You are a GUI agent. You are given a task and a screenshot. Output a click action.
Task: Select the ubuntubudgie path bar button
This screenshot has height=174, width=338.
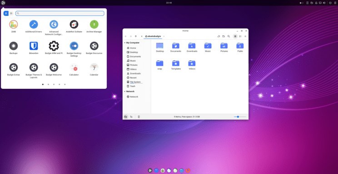click(153, 36)
